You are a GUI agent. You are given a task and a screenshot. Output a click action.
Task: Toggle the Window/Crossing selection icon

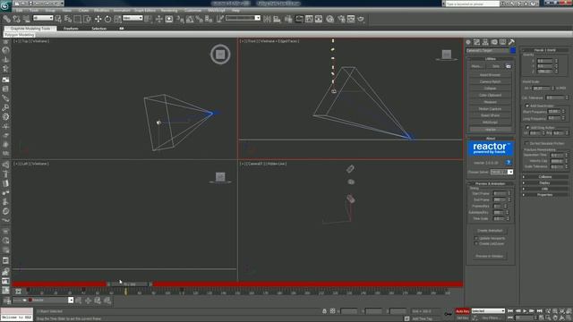pyautogui.click(x=88, y=19)
